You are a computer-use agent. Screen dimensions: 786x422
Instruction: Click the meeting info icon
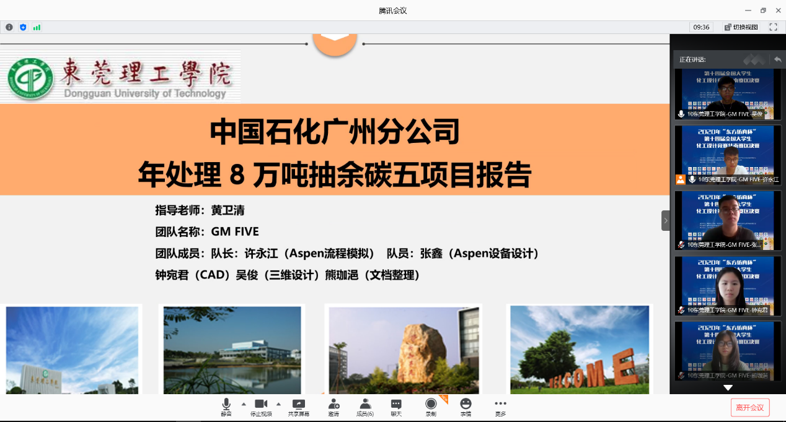9,27
